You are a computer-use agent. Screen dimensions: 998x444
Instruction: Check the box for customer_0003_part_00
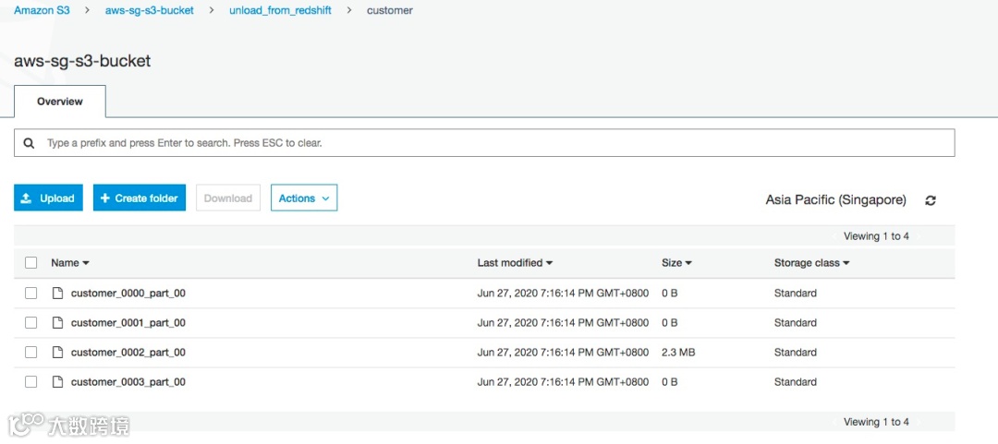coord(30,381)
